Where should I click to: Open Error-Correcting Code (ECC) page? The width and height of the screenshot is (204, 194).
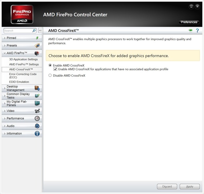tap(23, 76)
